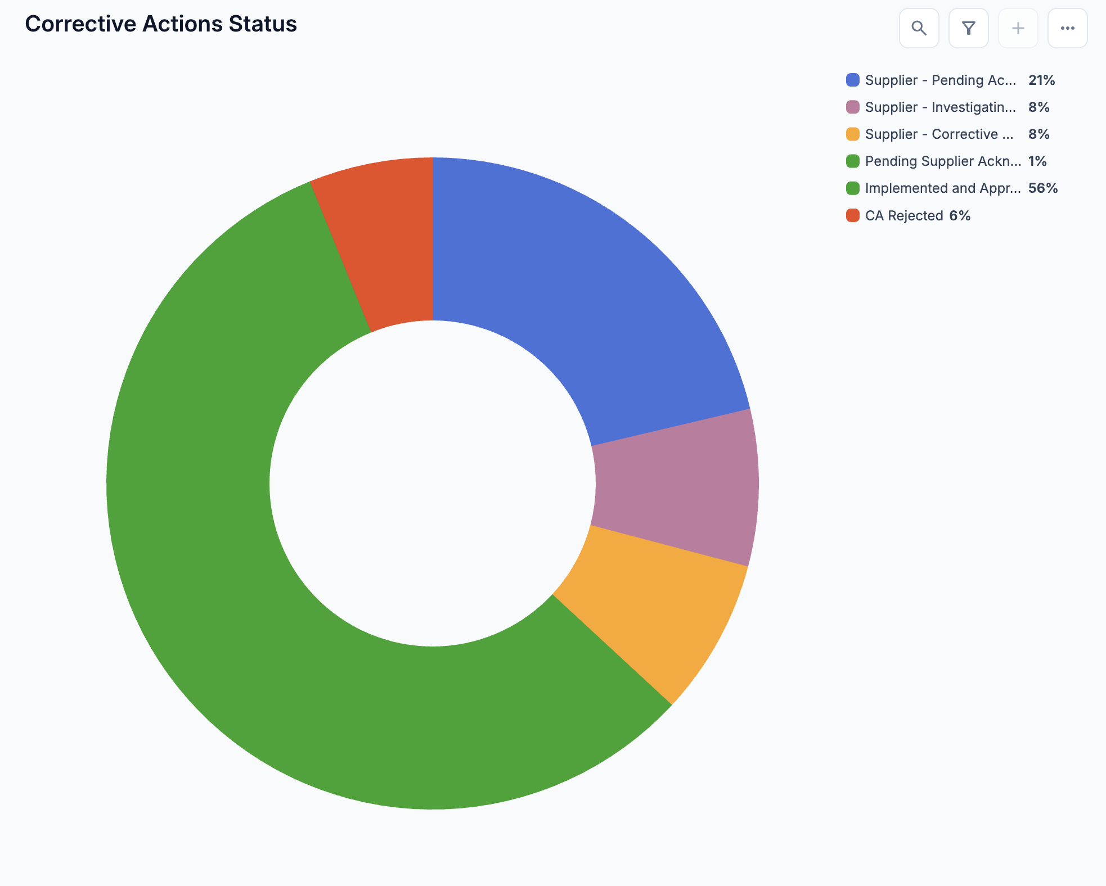
Task: Select 'Implemented and Appr...' legend label
Action: 943,188
